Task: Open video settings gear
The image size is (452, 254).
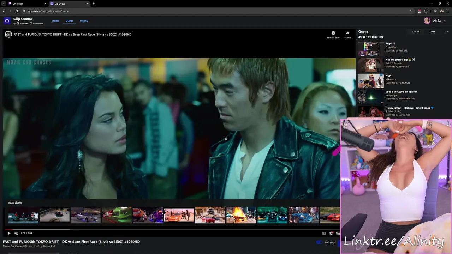Action: (331, 233)
